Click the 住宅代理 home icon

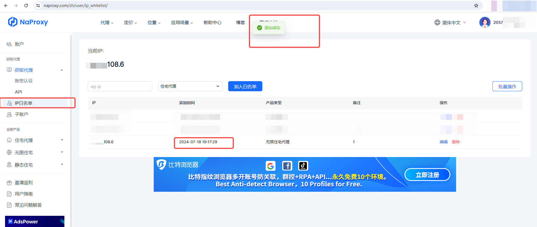[9, 140]
